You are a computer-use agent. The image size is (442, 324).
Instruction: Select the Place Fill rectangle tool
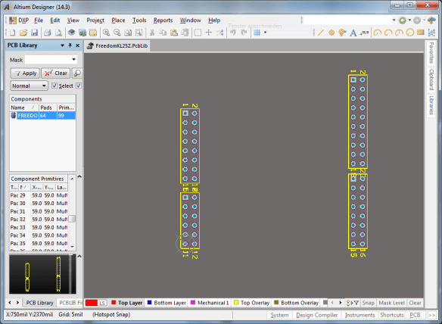421,33
